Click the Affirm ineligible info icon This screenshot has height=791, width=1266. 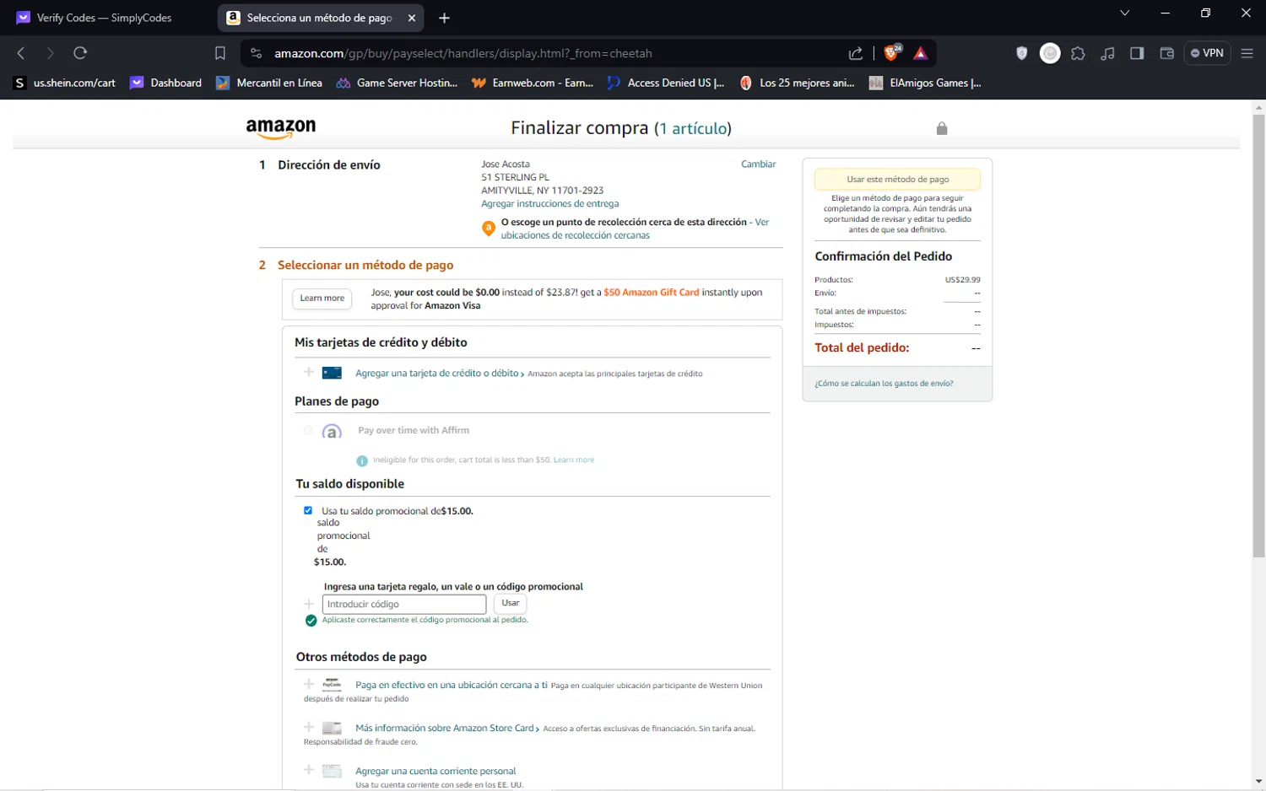(x=362, y=460)
